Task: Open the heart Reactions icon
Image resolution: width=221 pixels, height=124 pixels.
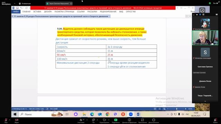Action: click(x=104, y=120)
